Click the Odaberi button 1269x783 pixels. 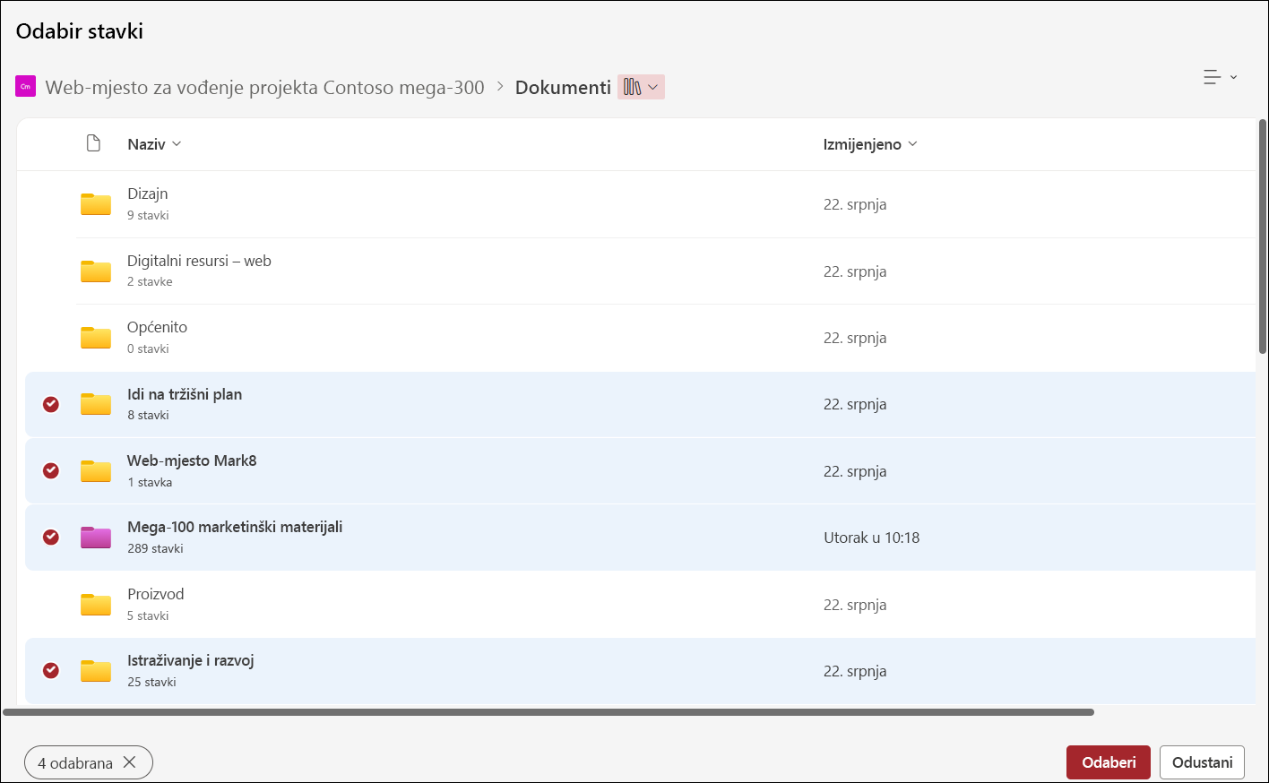pyautogui.click(x=1109, y=762)
